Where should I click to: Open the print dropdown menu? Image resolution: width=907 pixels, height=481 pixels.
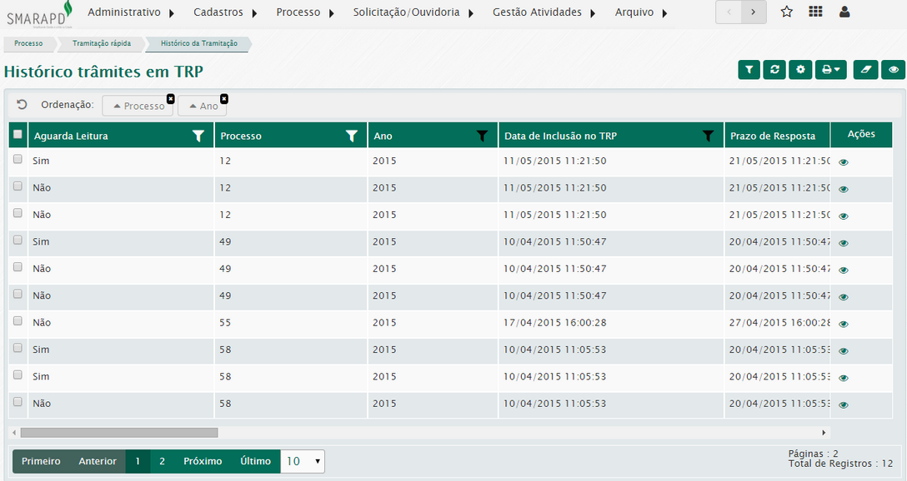(x=830, y=70)
